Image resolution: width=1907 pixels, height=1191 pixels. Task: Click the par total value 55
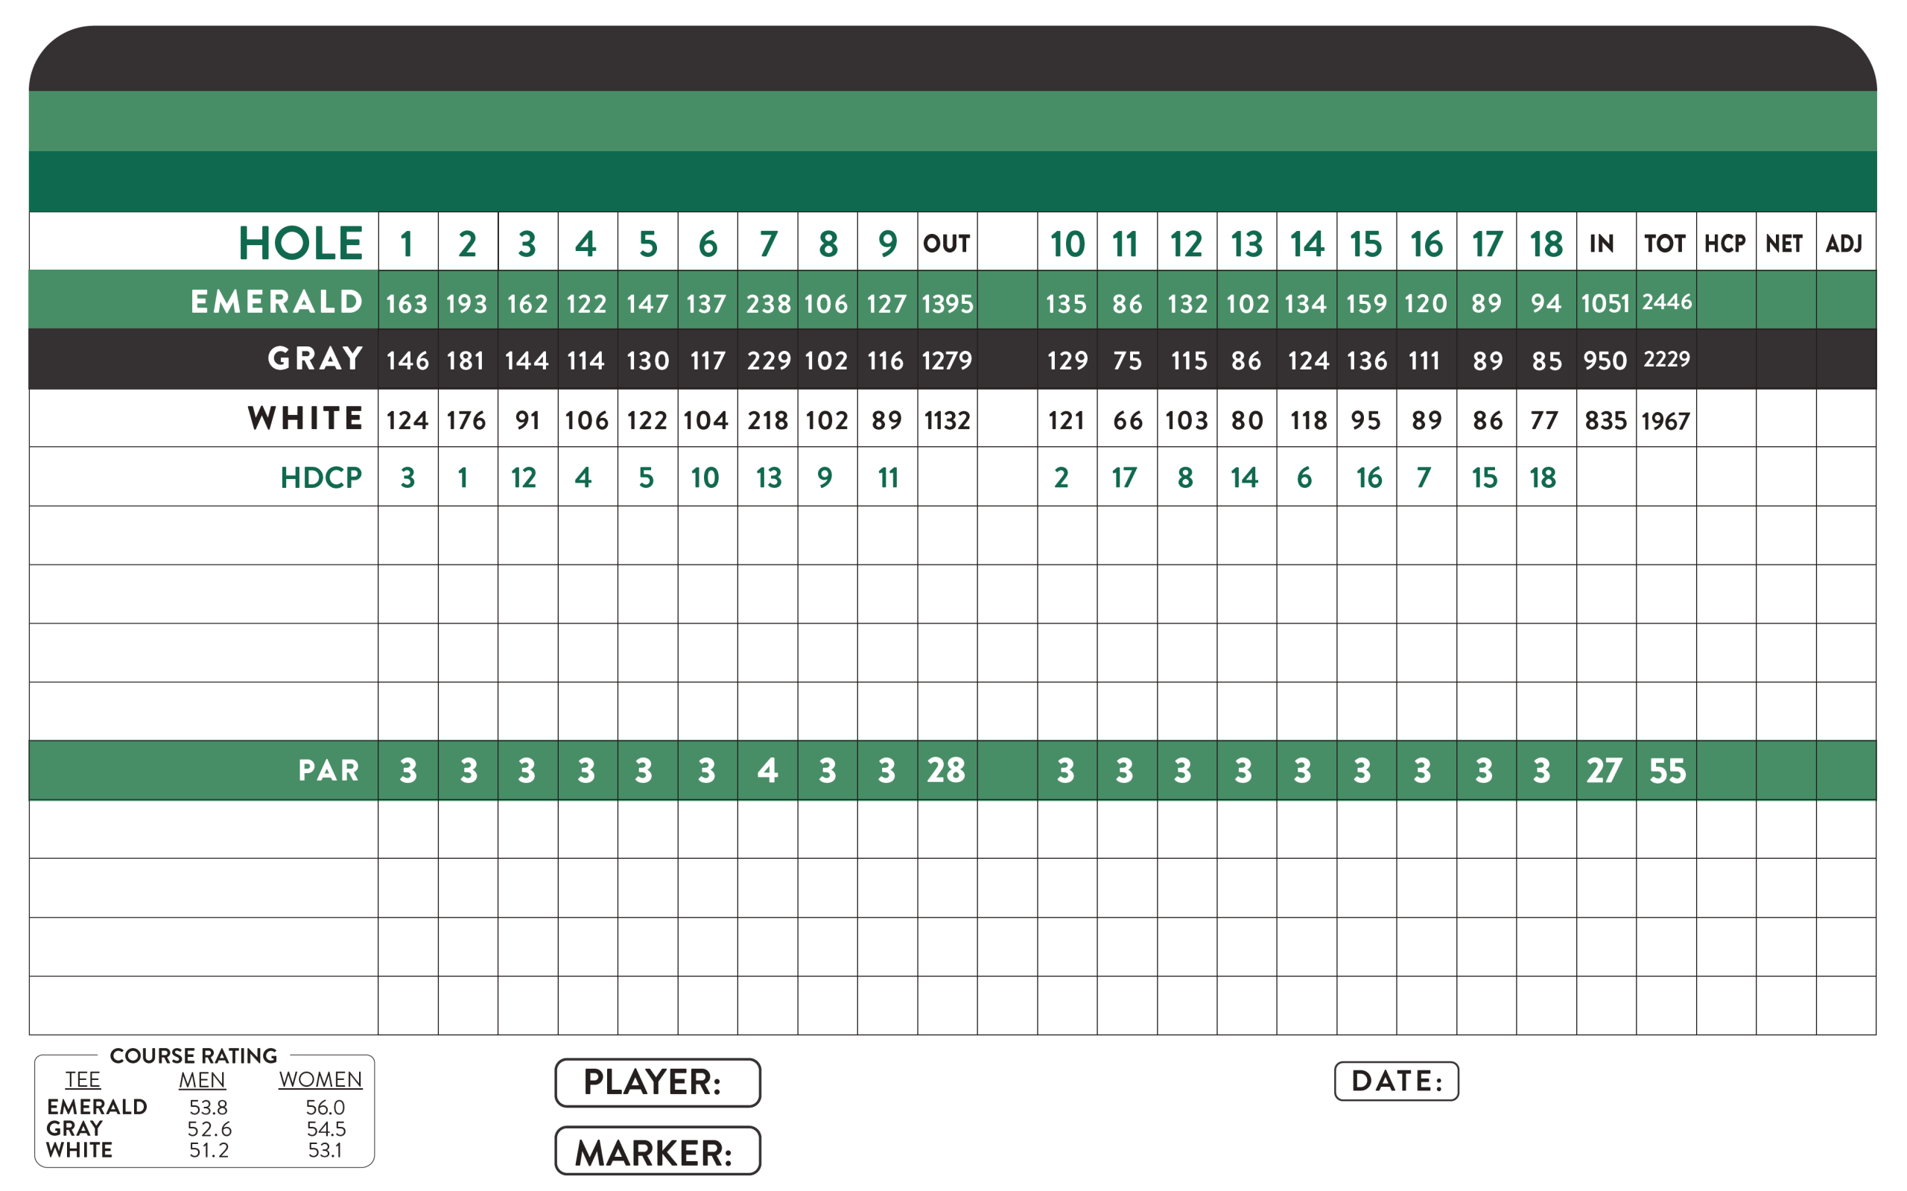point(1666,770)
